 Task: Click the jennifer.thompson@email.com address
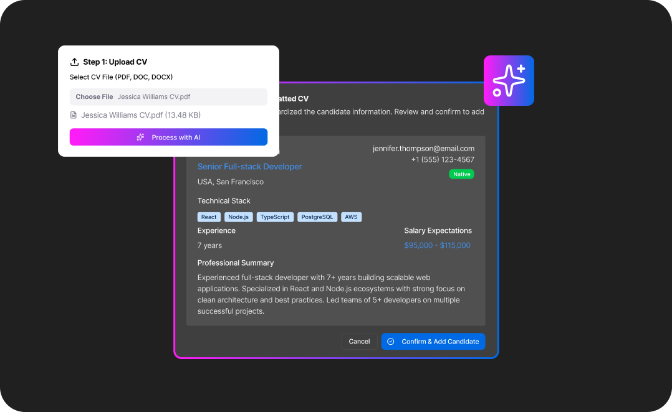pyautogui.click(x=423, y=149)
